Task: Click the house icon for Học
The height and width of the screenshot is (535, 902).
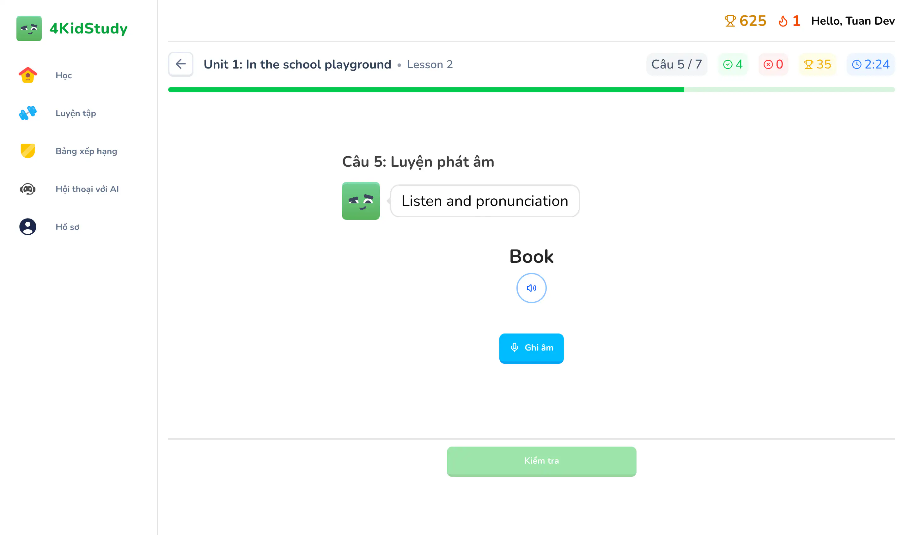Action: (28, 75)
